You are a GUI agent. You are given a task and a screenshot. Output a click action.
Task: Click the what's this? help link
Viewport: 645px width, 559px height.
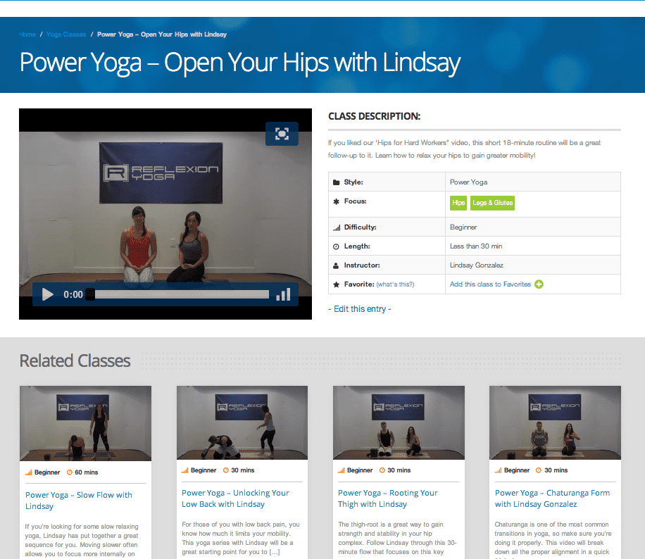click(395, 284)
